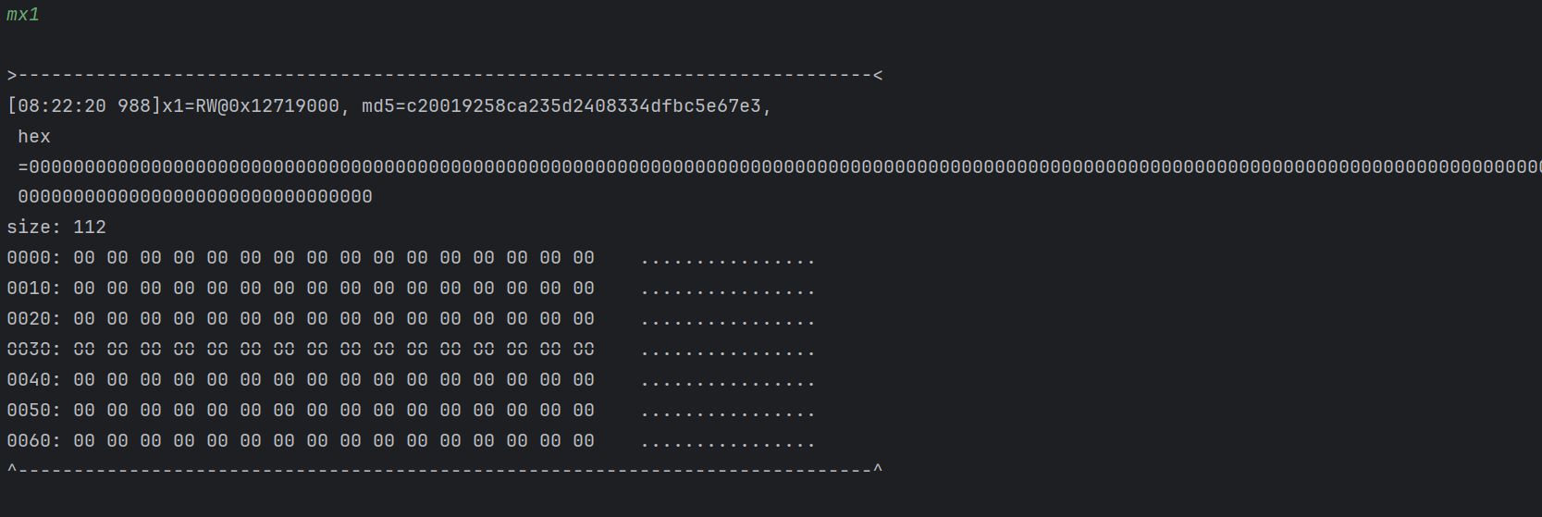Click the hex label line
Image resolution: width=1542 pixels, height=517 pixels.
[34, 137]
